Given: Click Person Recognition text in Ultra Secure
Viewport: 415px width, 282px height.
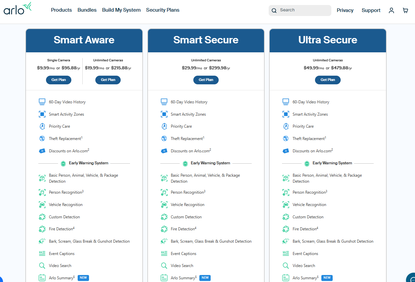Looking at the screenshot, I should coord(310,192).
